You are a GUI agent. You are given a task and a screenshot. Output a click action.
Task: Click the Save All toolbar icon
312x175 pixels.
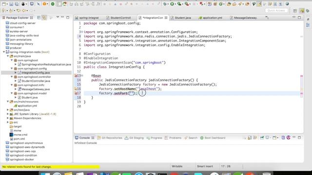click(17, 4)
